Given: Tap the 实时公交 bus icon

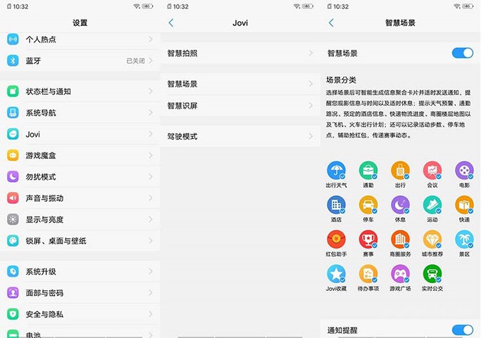Looking at the screenshot, I should tap(432, 273).
